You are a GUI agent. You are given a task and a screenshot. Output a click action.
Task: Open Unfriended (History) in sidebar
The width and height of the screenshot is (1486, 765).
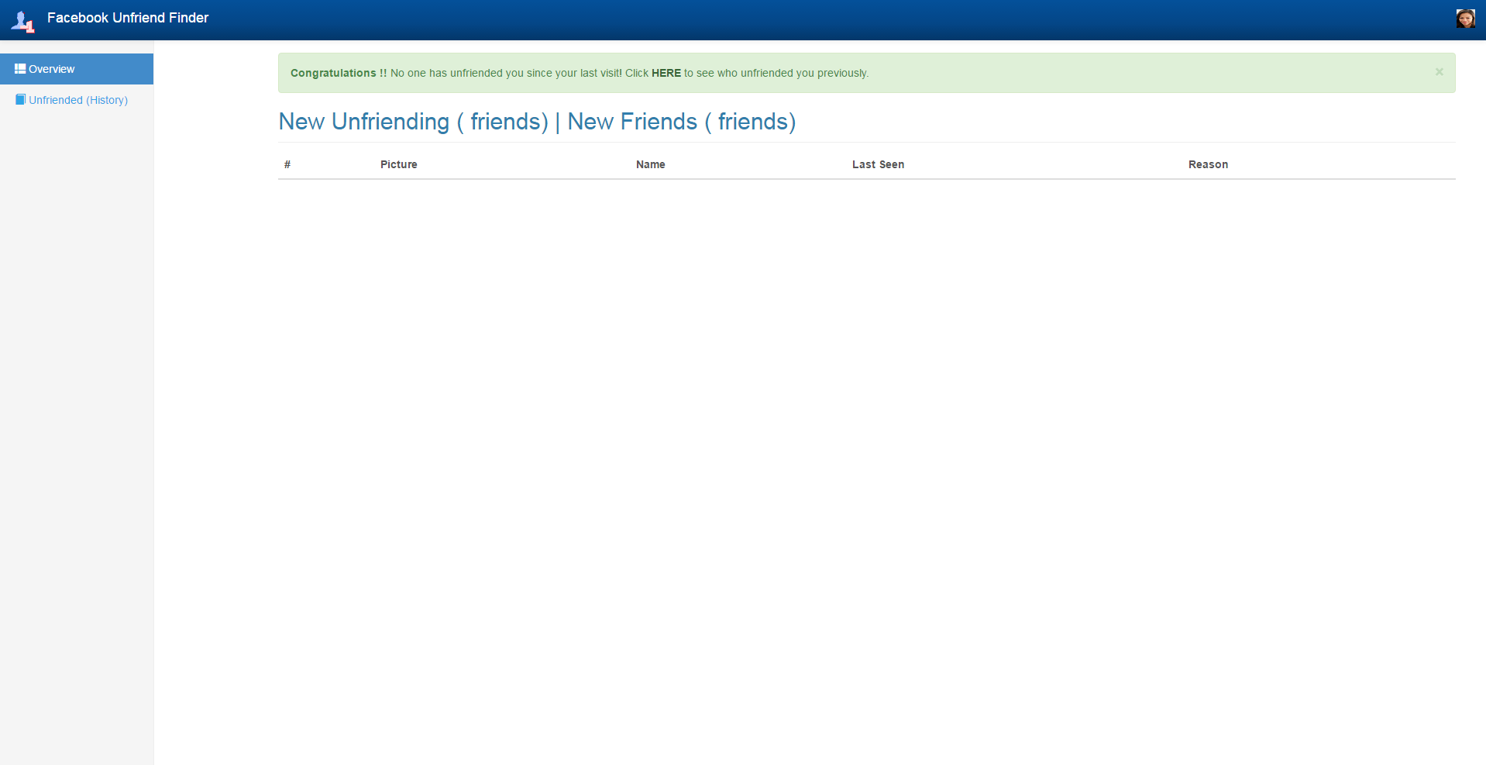(x=77, y=100)
